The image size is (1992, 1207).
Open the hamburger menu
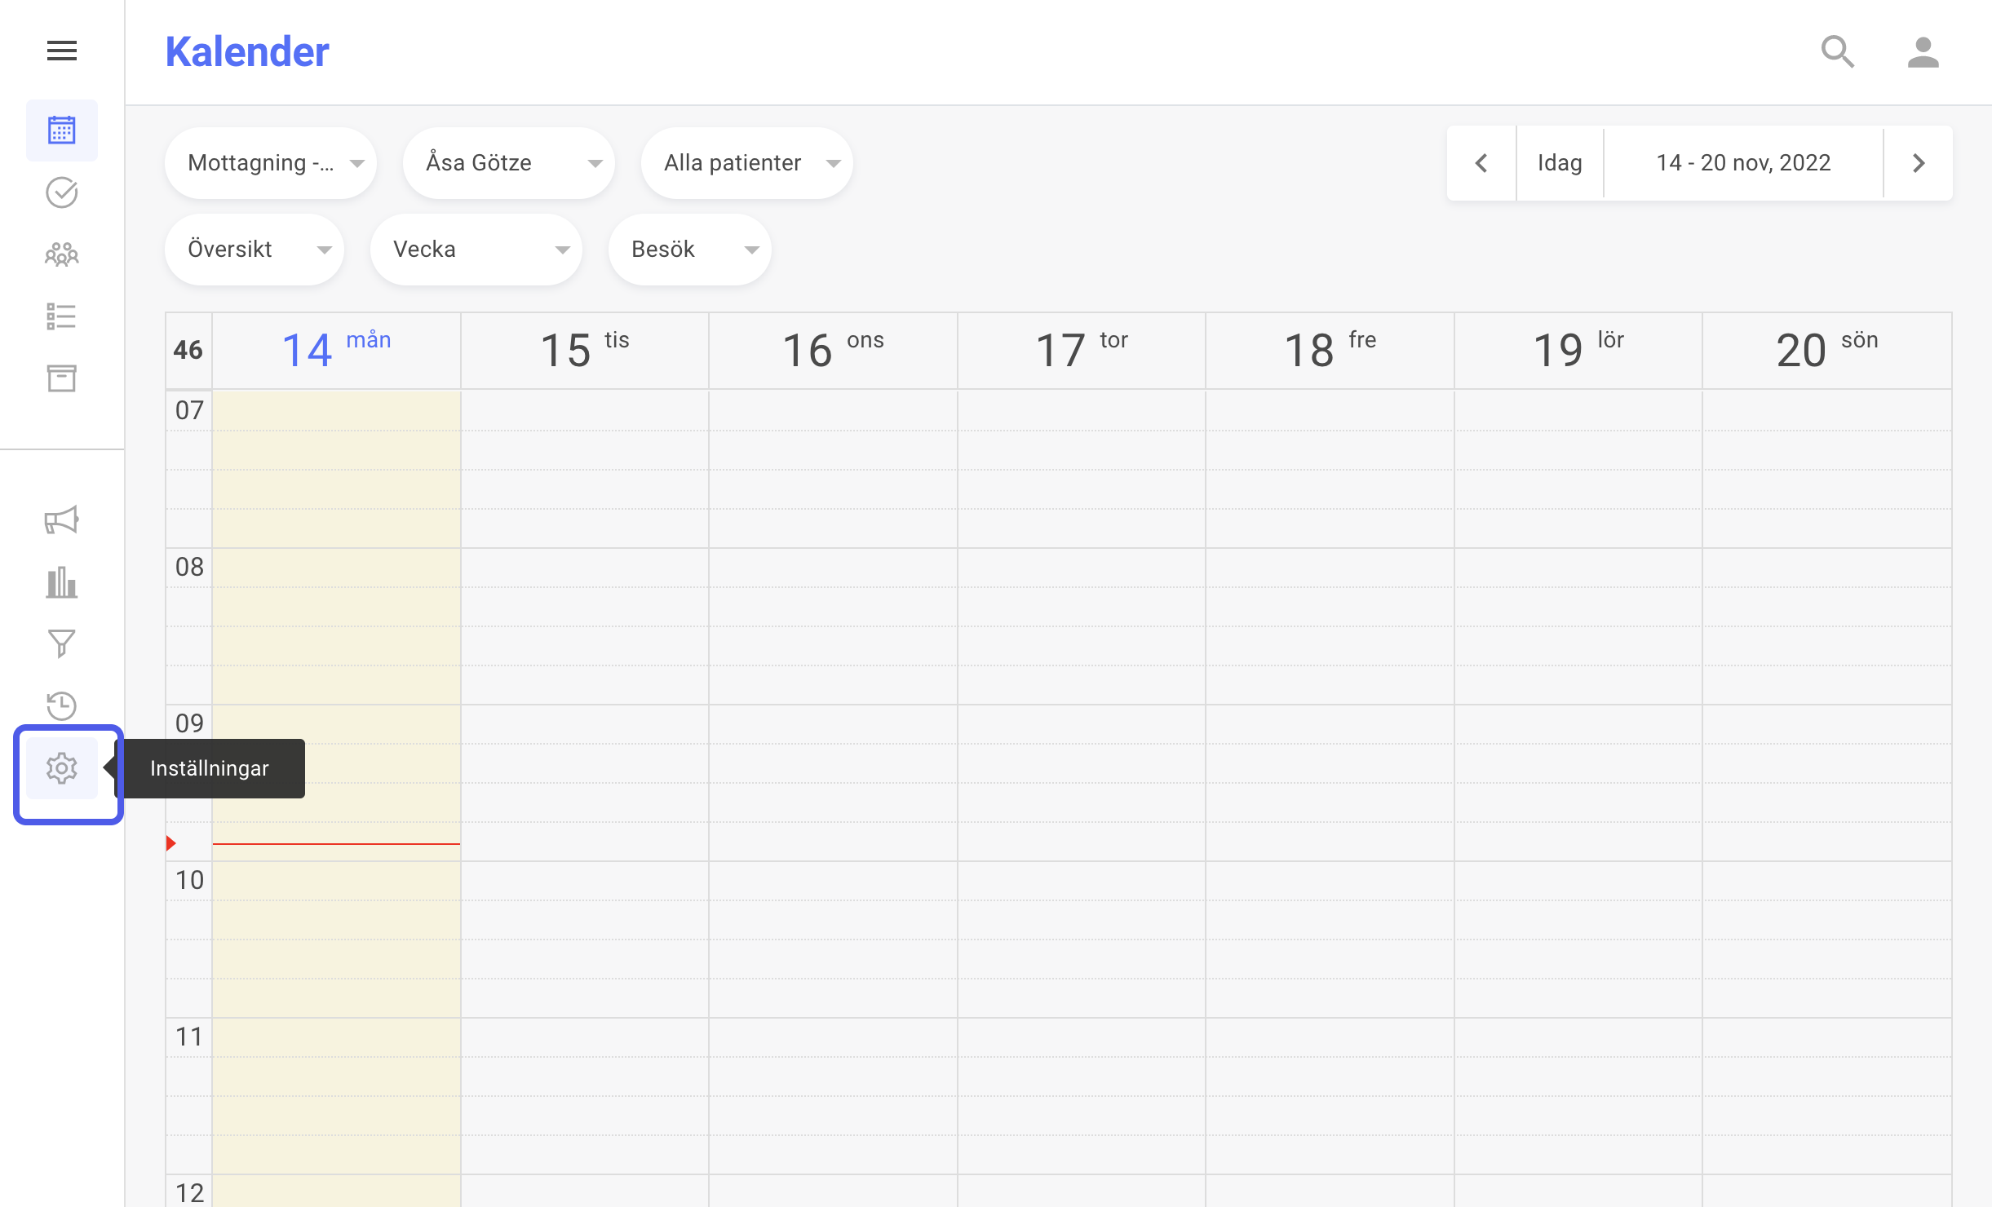point(62,51)
